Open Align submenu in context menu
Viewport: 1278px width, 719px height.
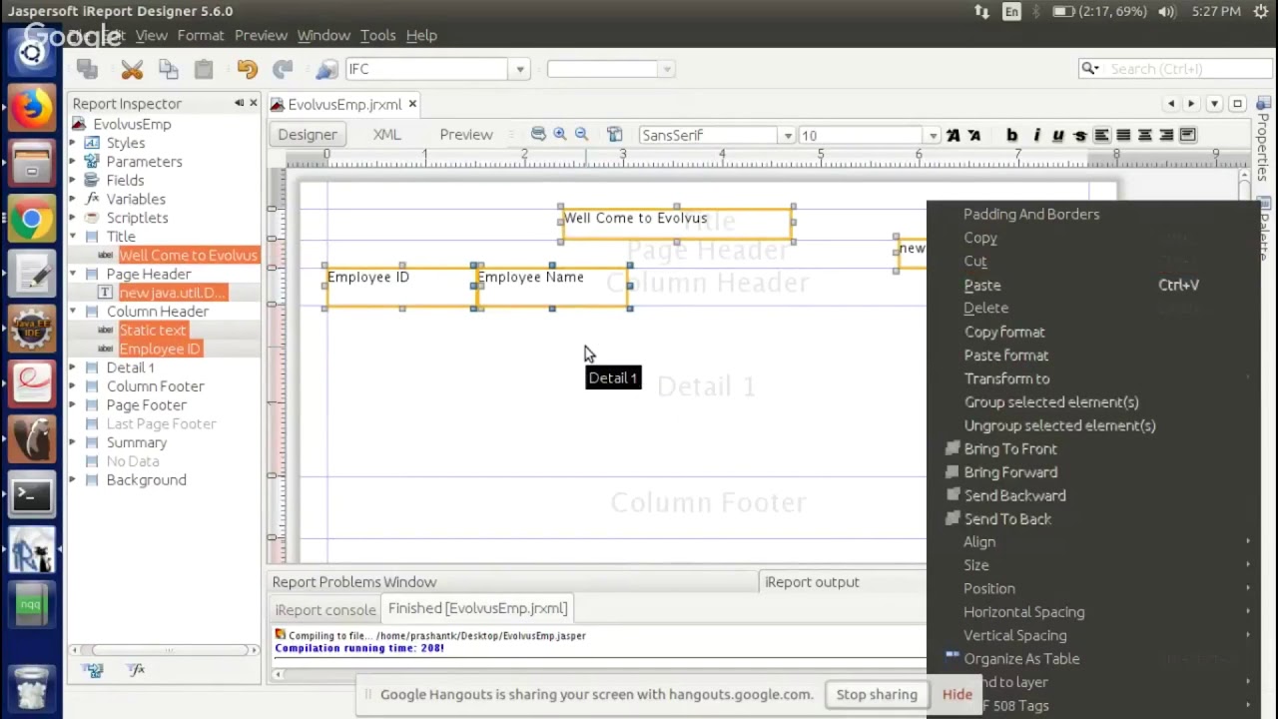point(979,542)
